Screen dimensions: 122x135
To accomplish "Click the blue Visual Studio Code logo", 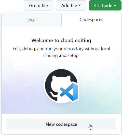I will click(69, 92).
